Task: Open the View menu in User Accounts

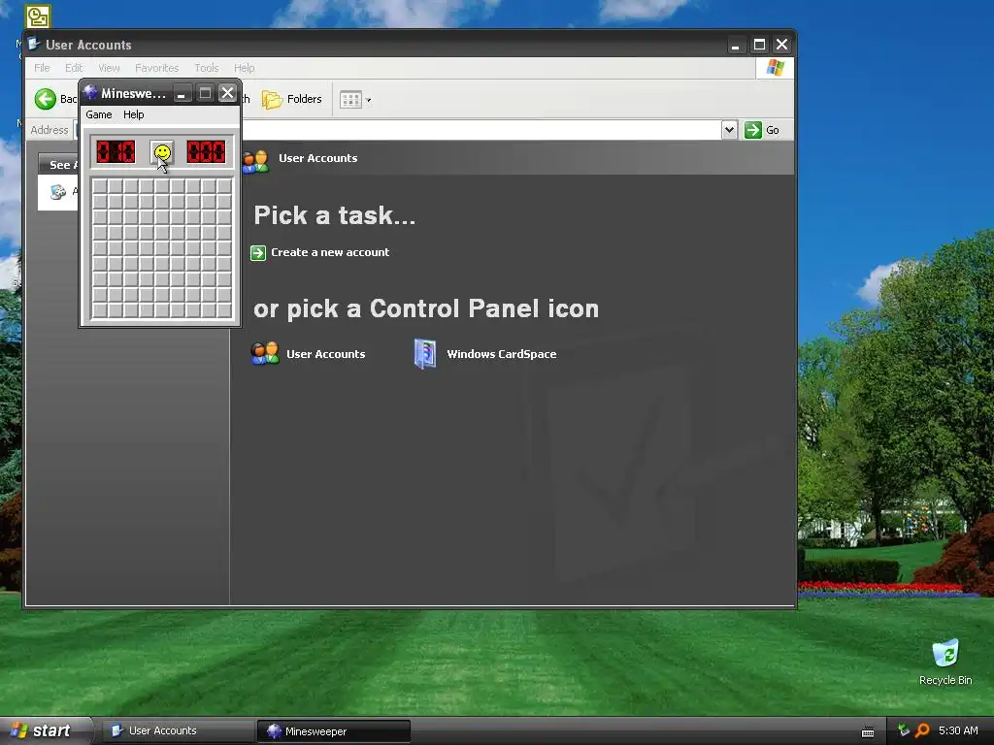Action: 109,68
